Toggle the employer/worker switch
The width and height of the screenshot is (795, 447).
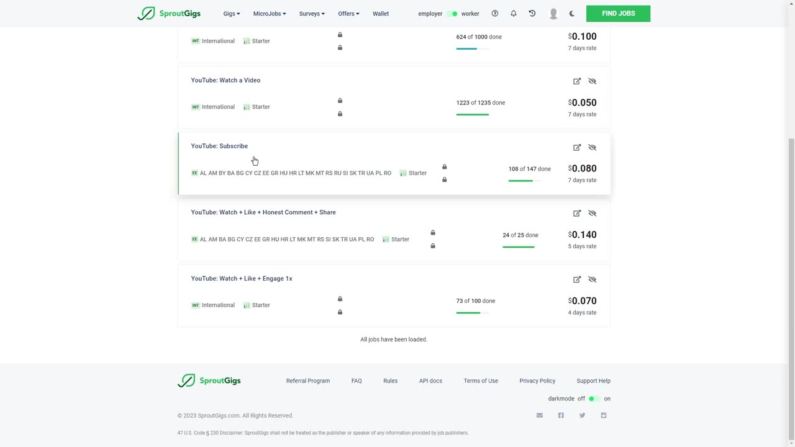click(452, 14)
